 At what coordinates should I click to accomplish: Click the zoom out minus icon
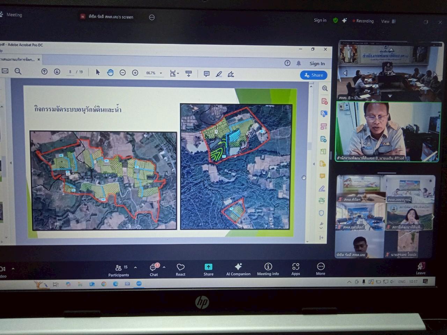(x=123, y=73)
